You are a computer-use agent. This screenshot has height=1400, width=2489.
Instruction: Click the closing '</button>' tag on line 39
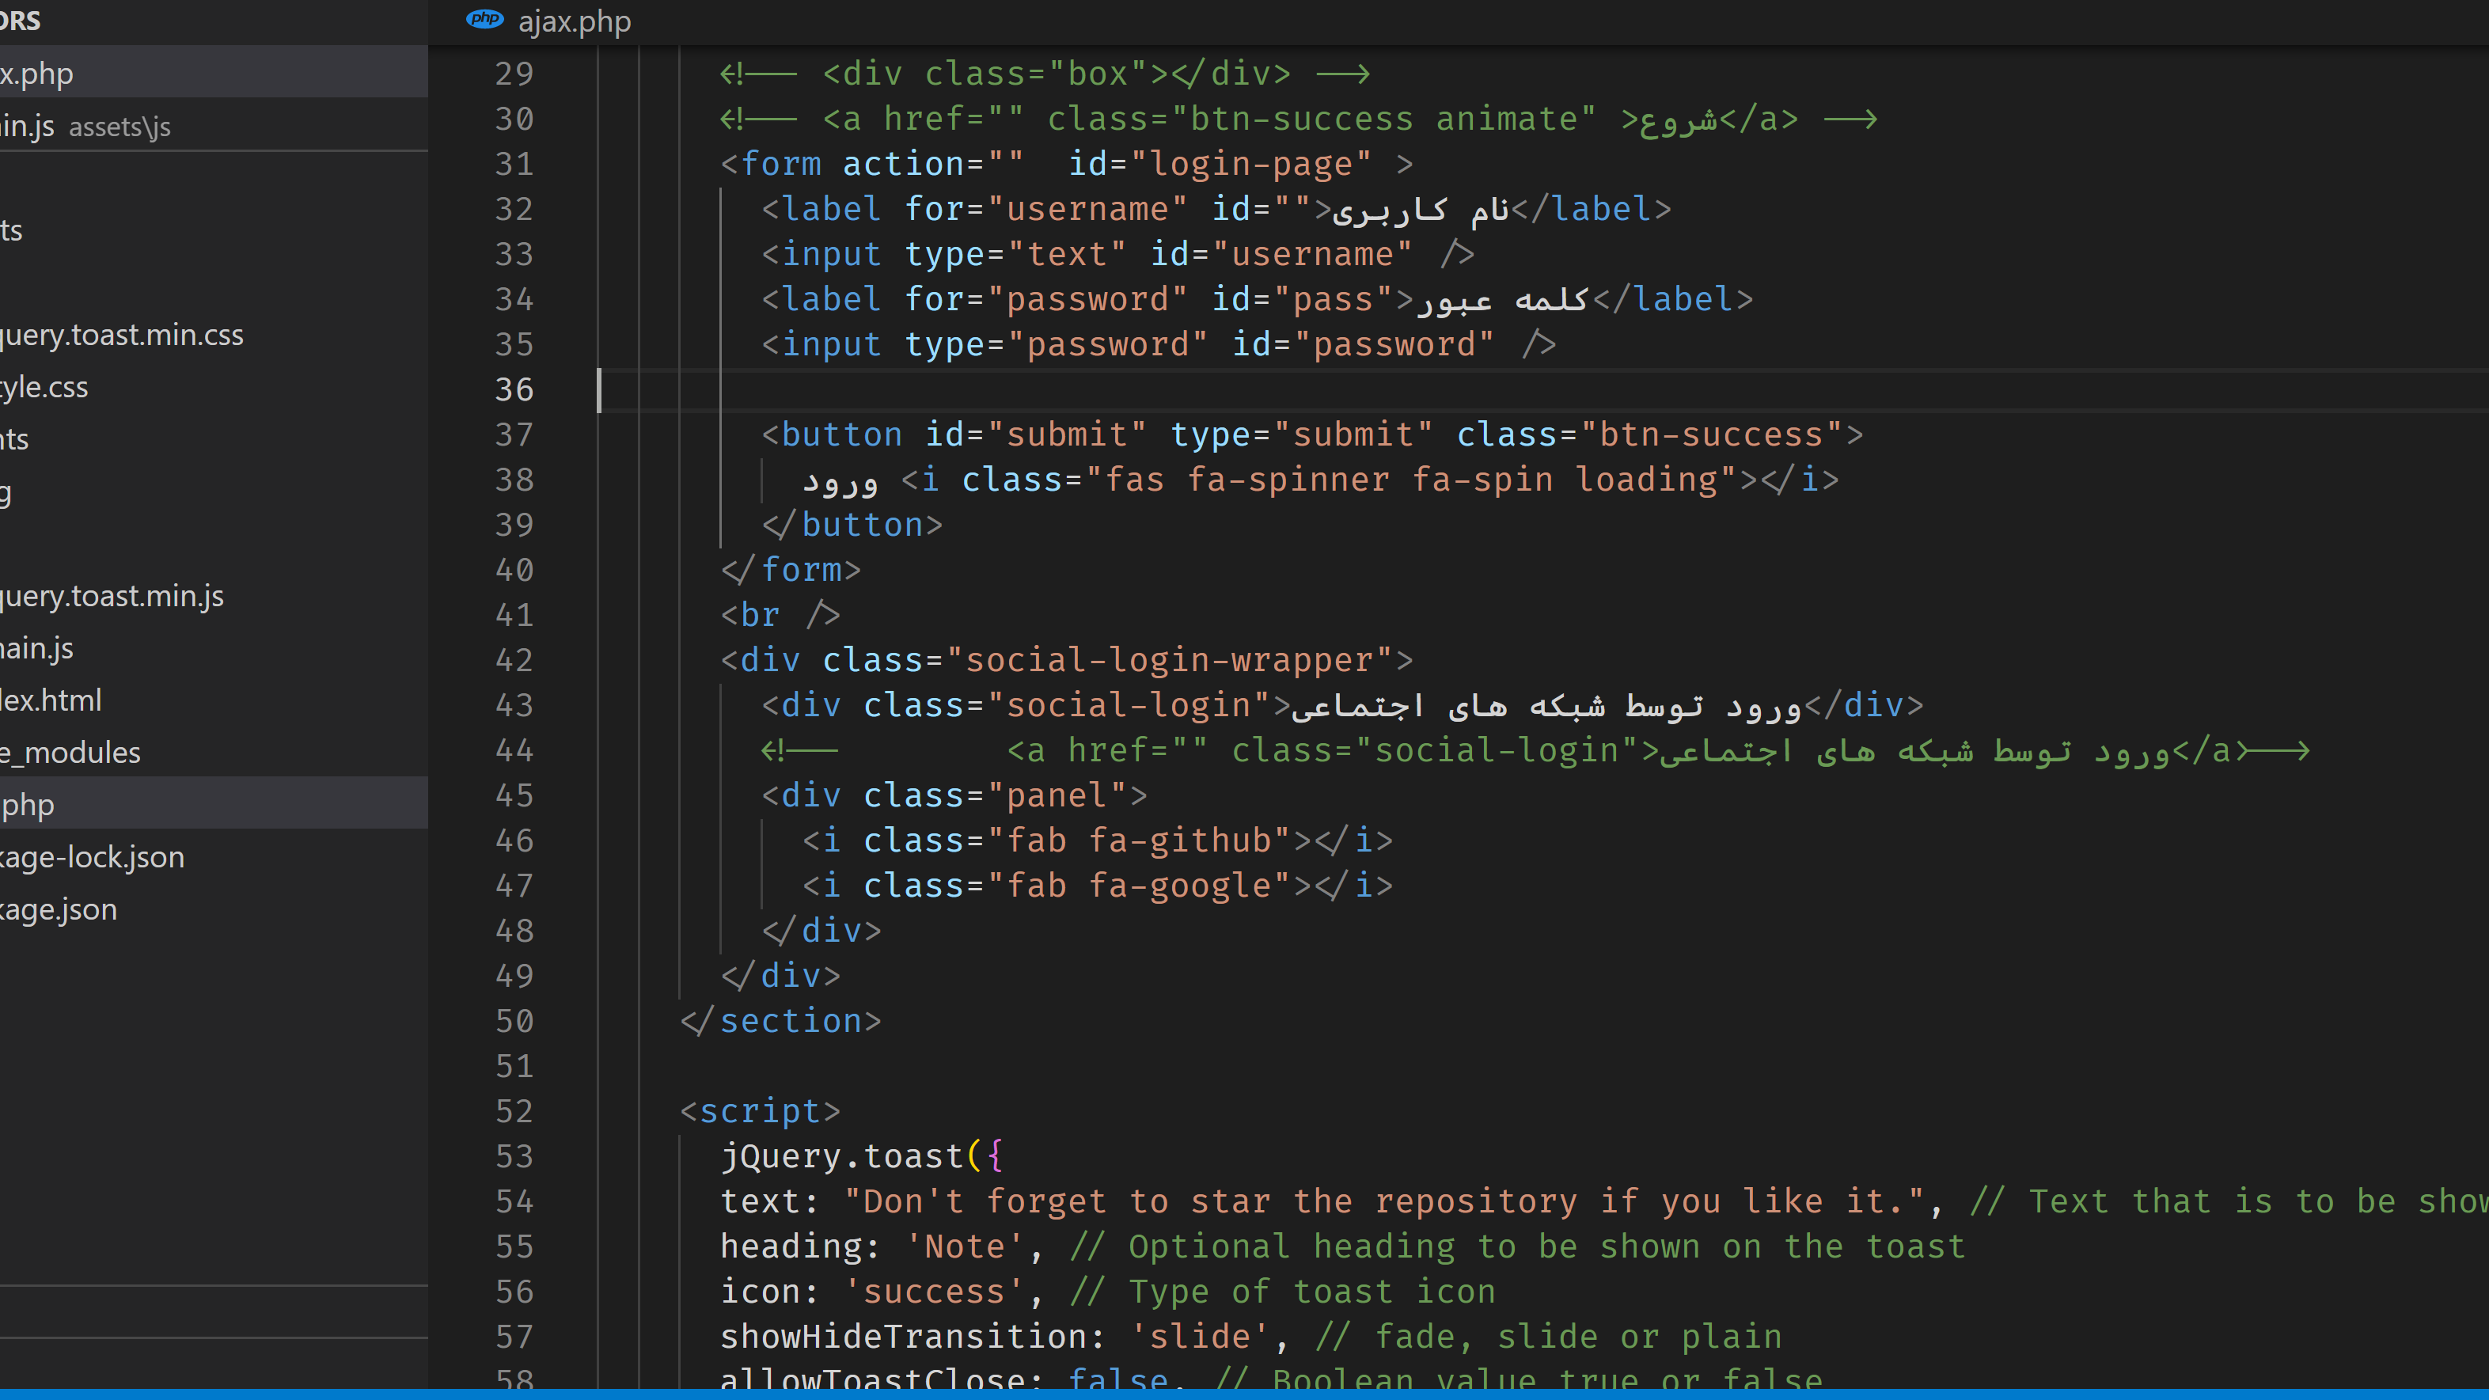(852, 525)
